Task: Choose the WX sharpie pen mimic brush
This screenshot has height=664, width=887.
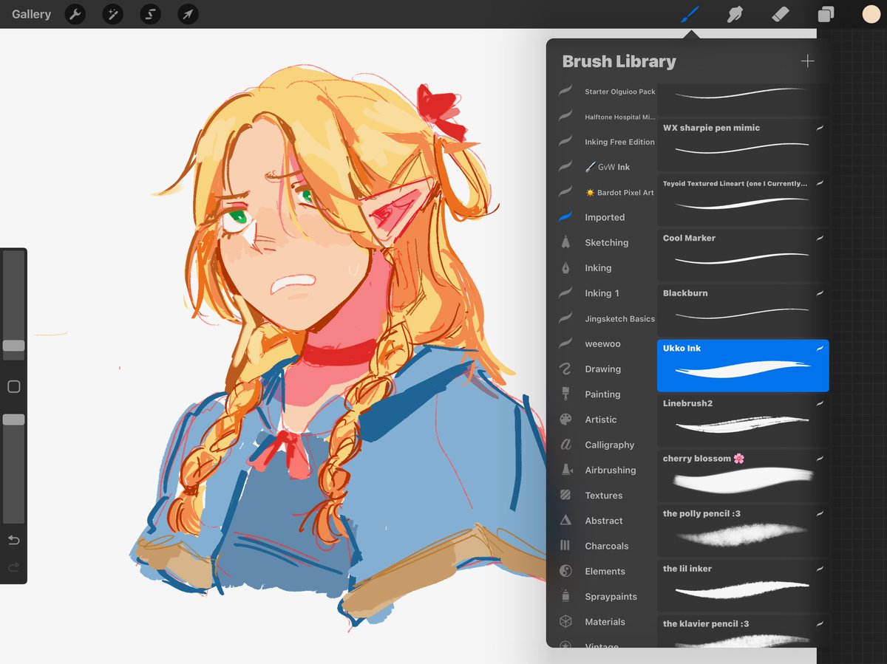Action: coord(743,145)
